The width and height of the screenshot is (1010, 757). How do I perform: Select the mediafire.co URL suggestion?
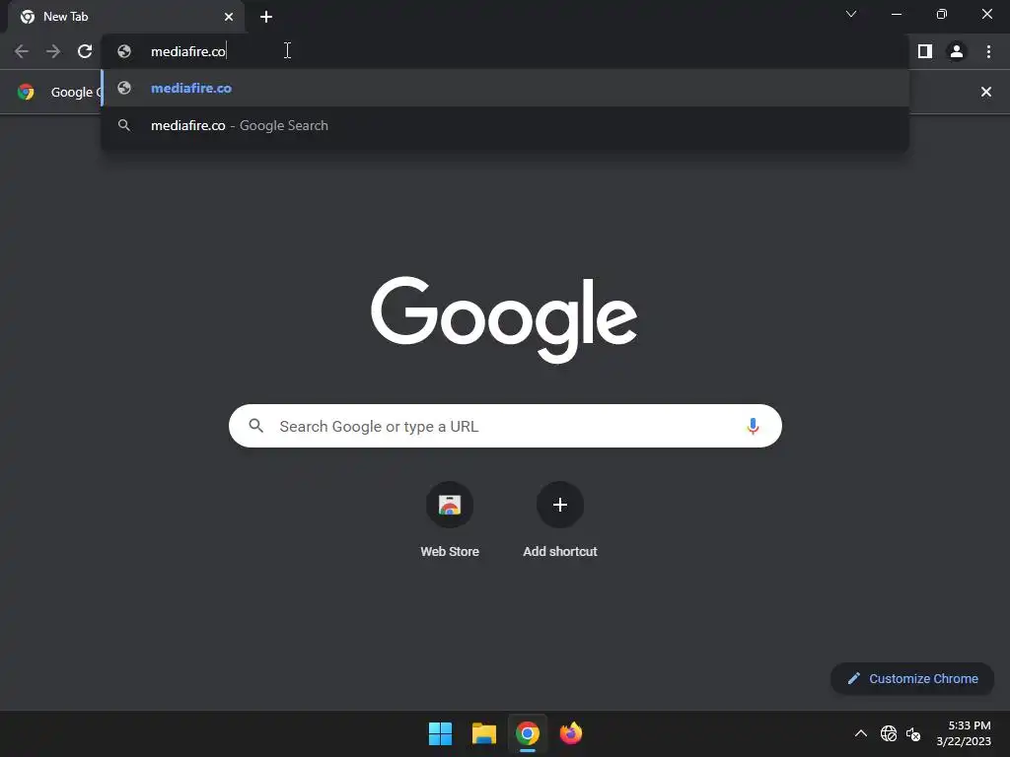coord(505,88)
